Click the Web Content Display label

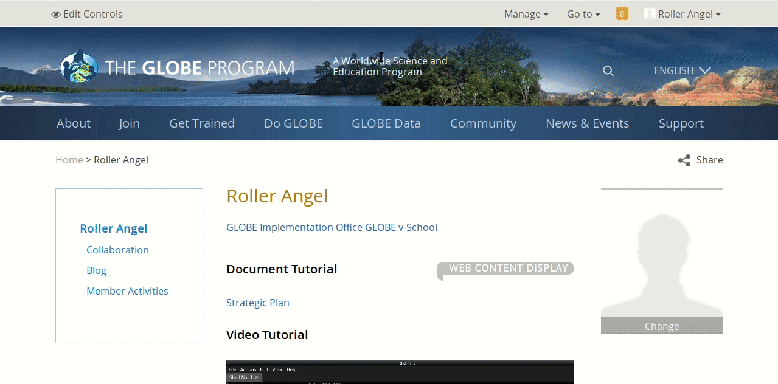505,269
